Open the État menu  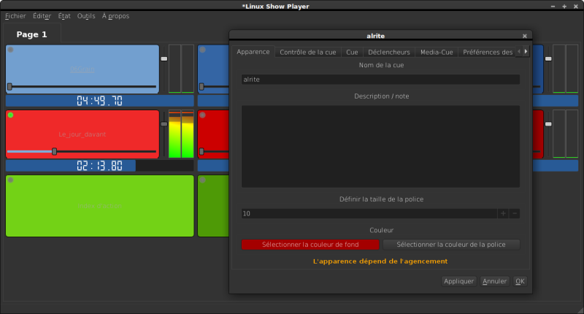(x=64, y=16)
